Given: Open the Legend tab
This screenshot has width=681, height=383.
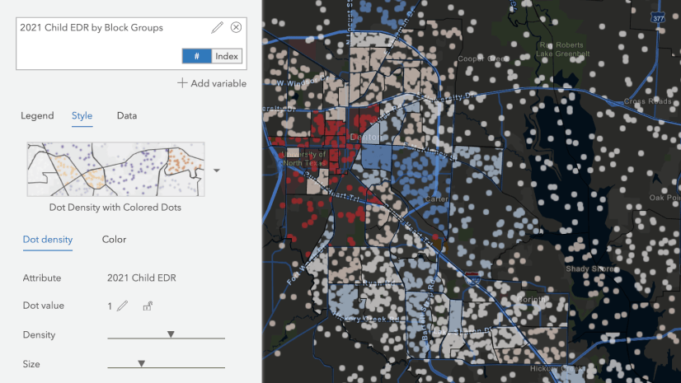Looking at the screenshot, I should [37, 115].
